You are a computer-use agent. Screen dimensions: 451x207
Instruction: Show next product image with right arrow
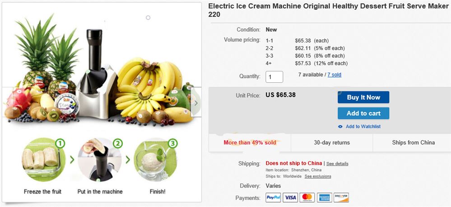196,103
